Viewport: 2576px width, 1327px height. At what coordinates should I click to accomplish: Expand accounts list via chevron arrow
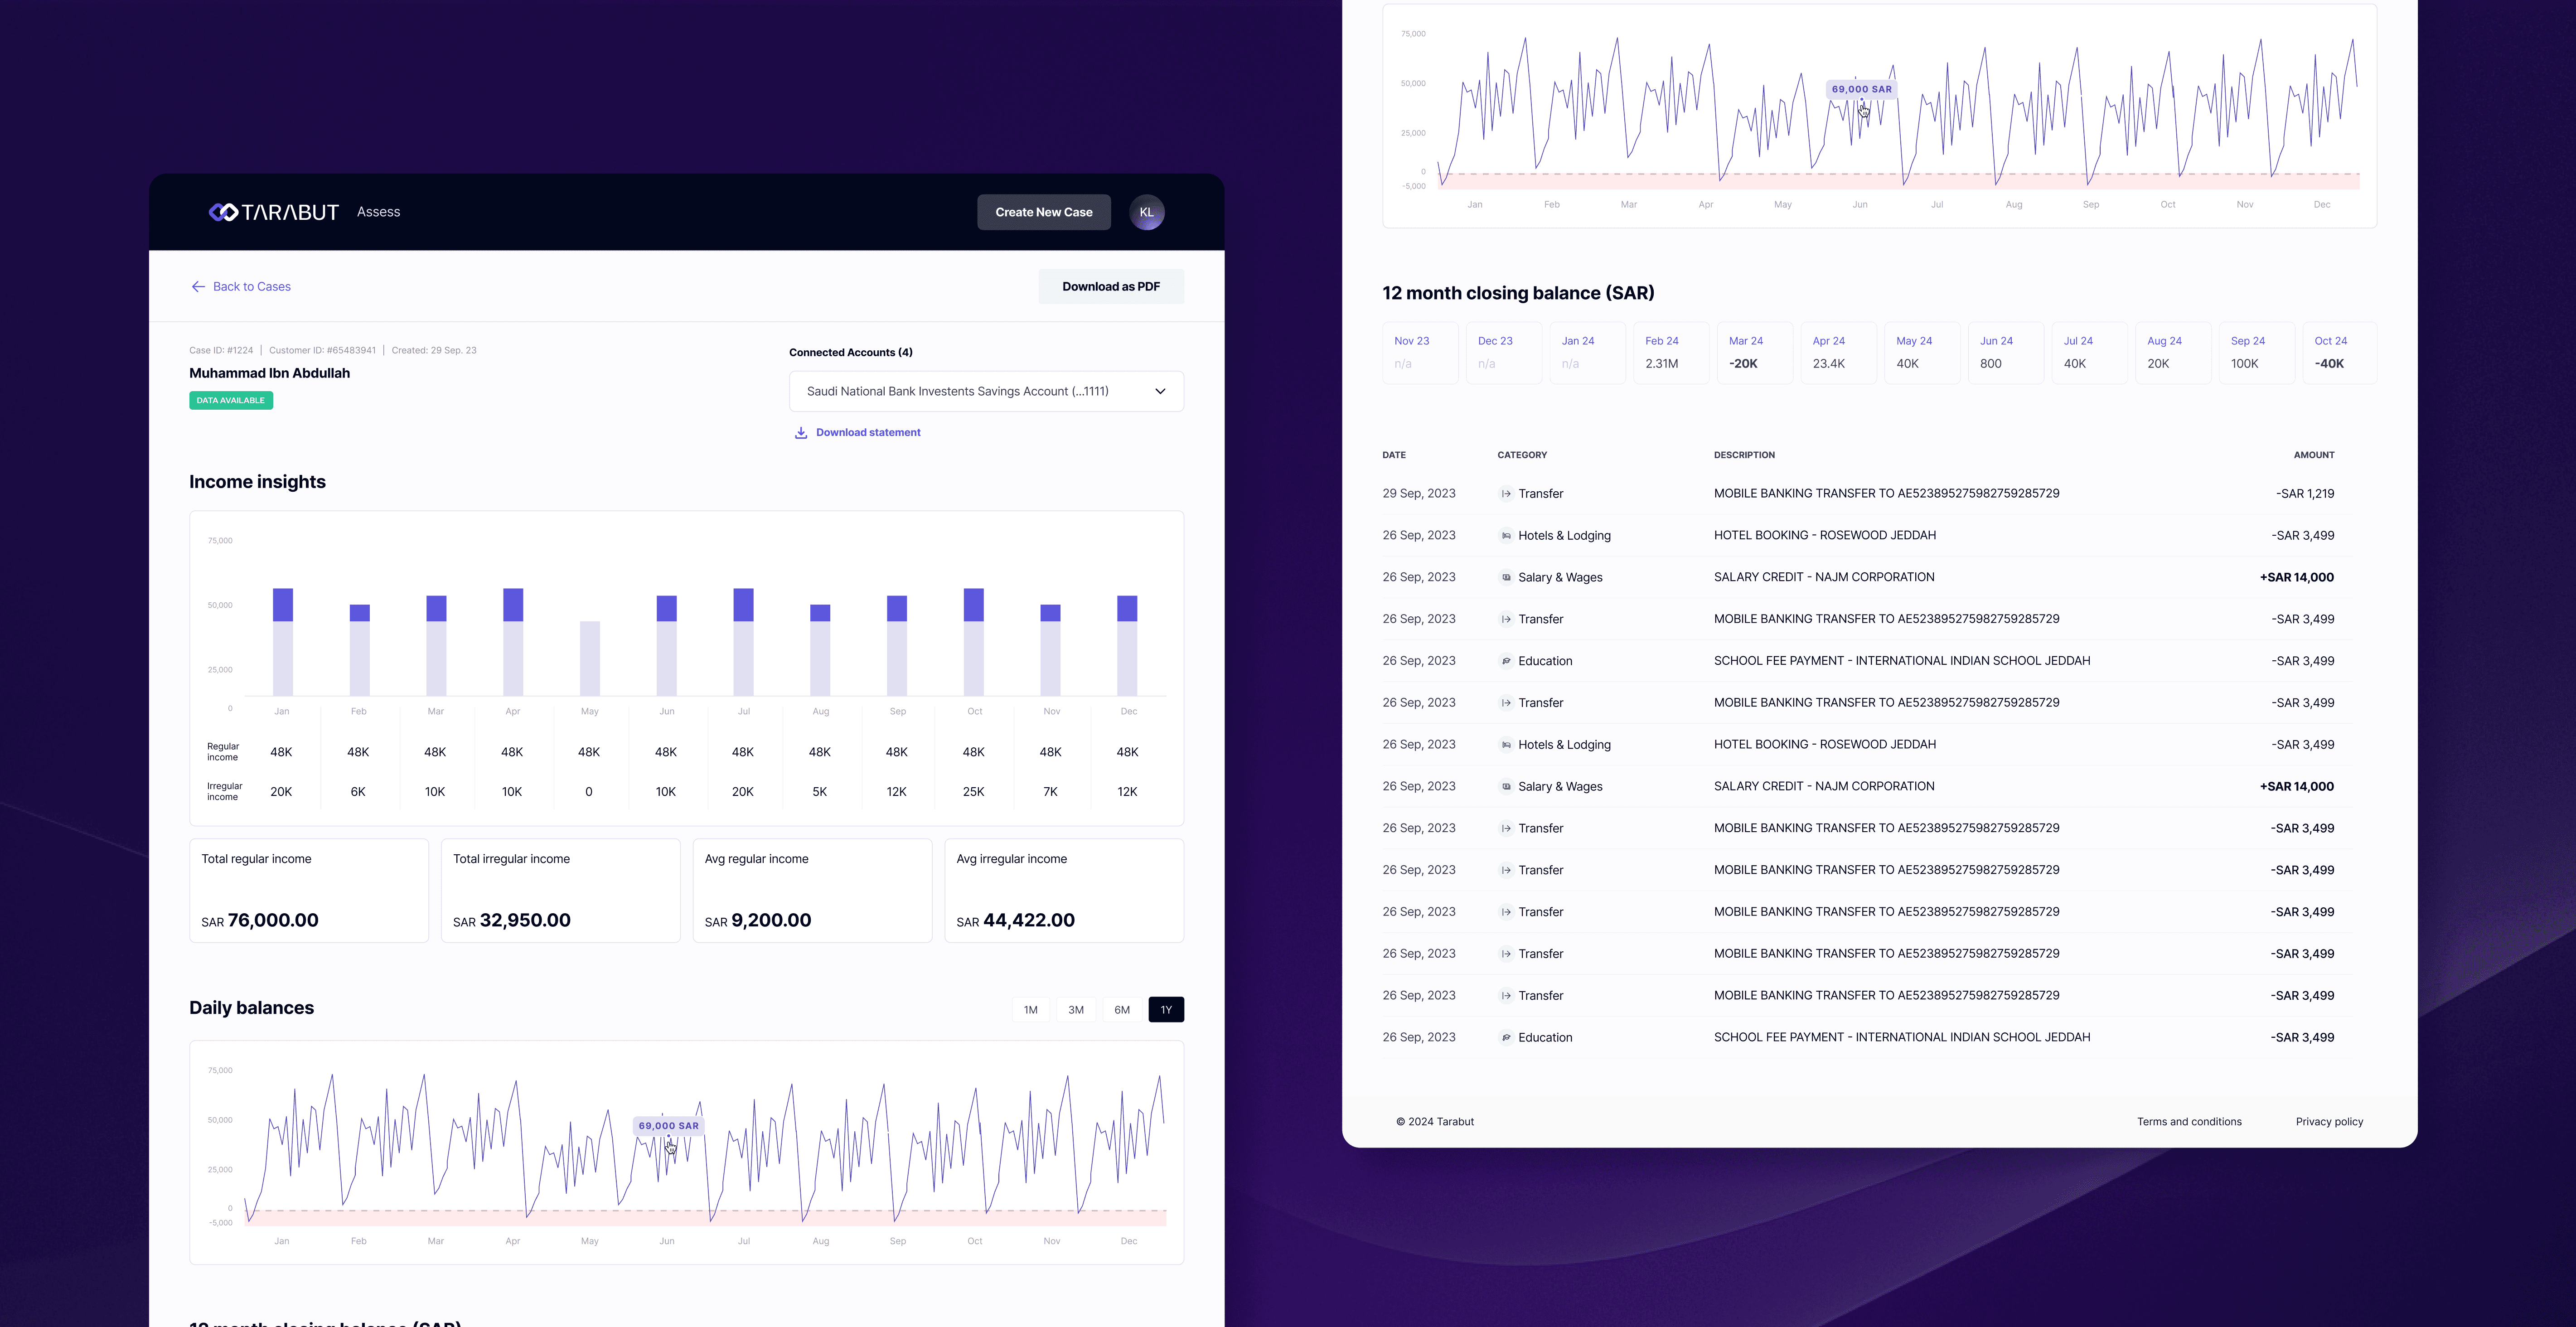coord(1160,391)
